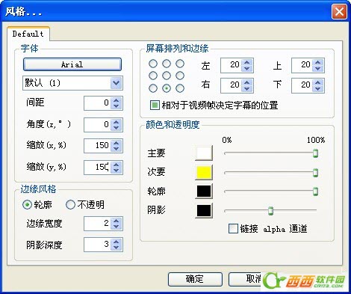Switch to the Default style tab
This screenshot has height=294, width=351.
[28, 34]
